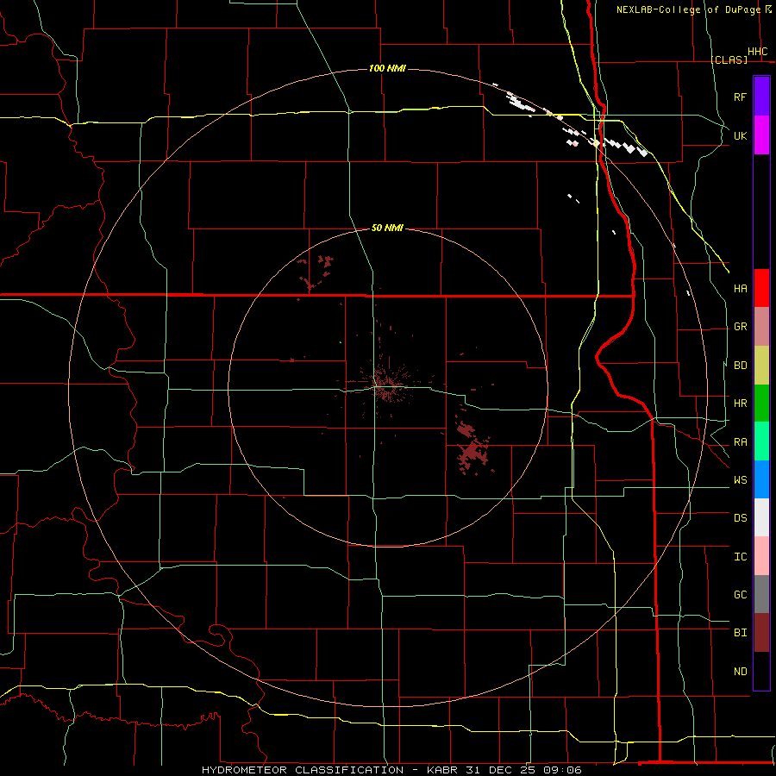Choose the gray GC legend swatch

(761, 594)
